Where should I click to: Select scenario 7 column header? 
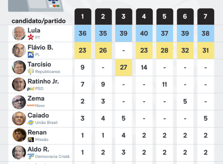coord(205,16)
